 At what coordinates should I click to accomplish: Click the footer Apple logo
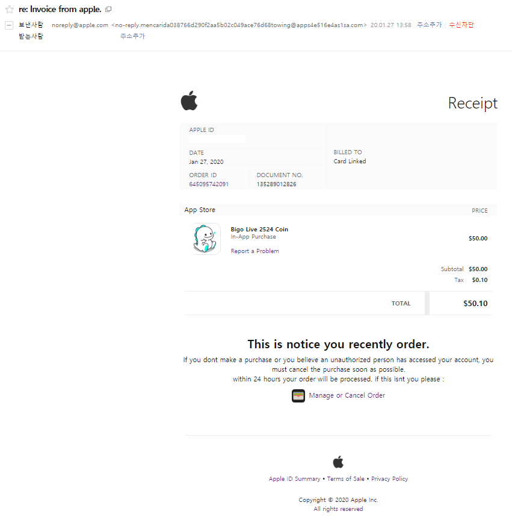tap(338, 462)
